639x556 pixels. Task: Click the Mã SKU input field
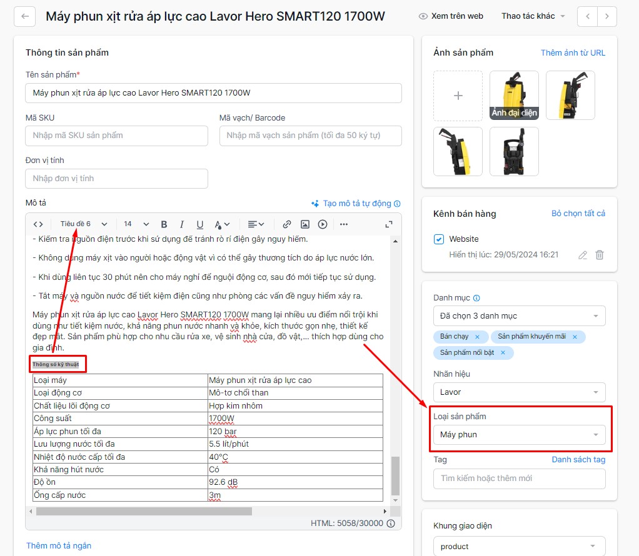pos(116,136)
